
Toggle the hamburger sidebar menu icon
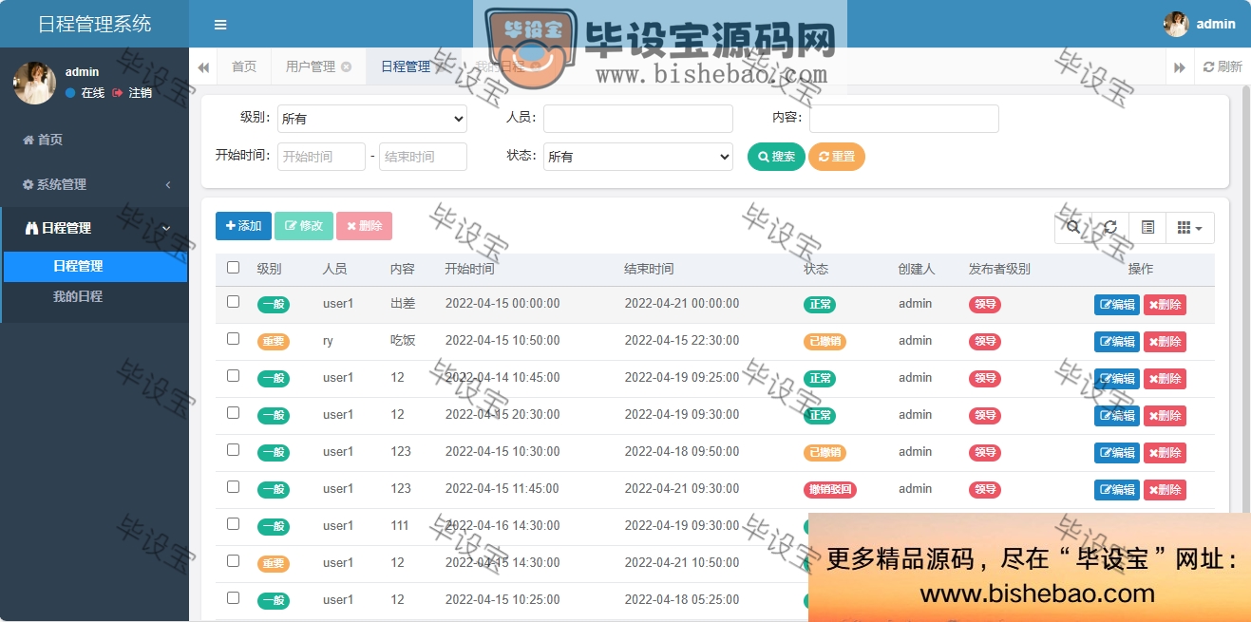(220, 25)
